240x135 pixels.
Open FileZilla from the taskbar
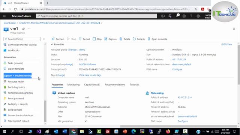click(108, 132)
